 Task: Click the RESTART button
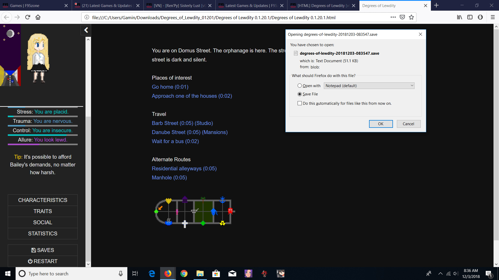(43, 261)
